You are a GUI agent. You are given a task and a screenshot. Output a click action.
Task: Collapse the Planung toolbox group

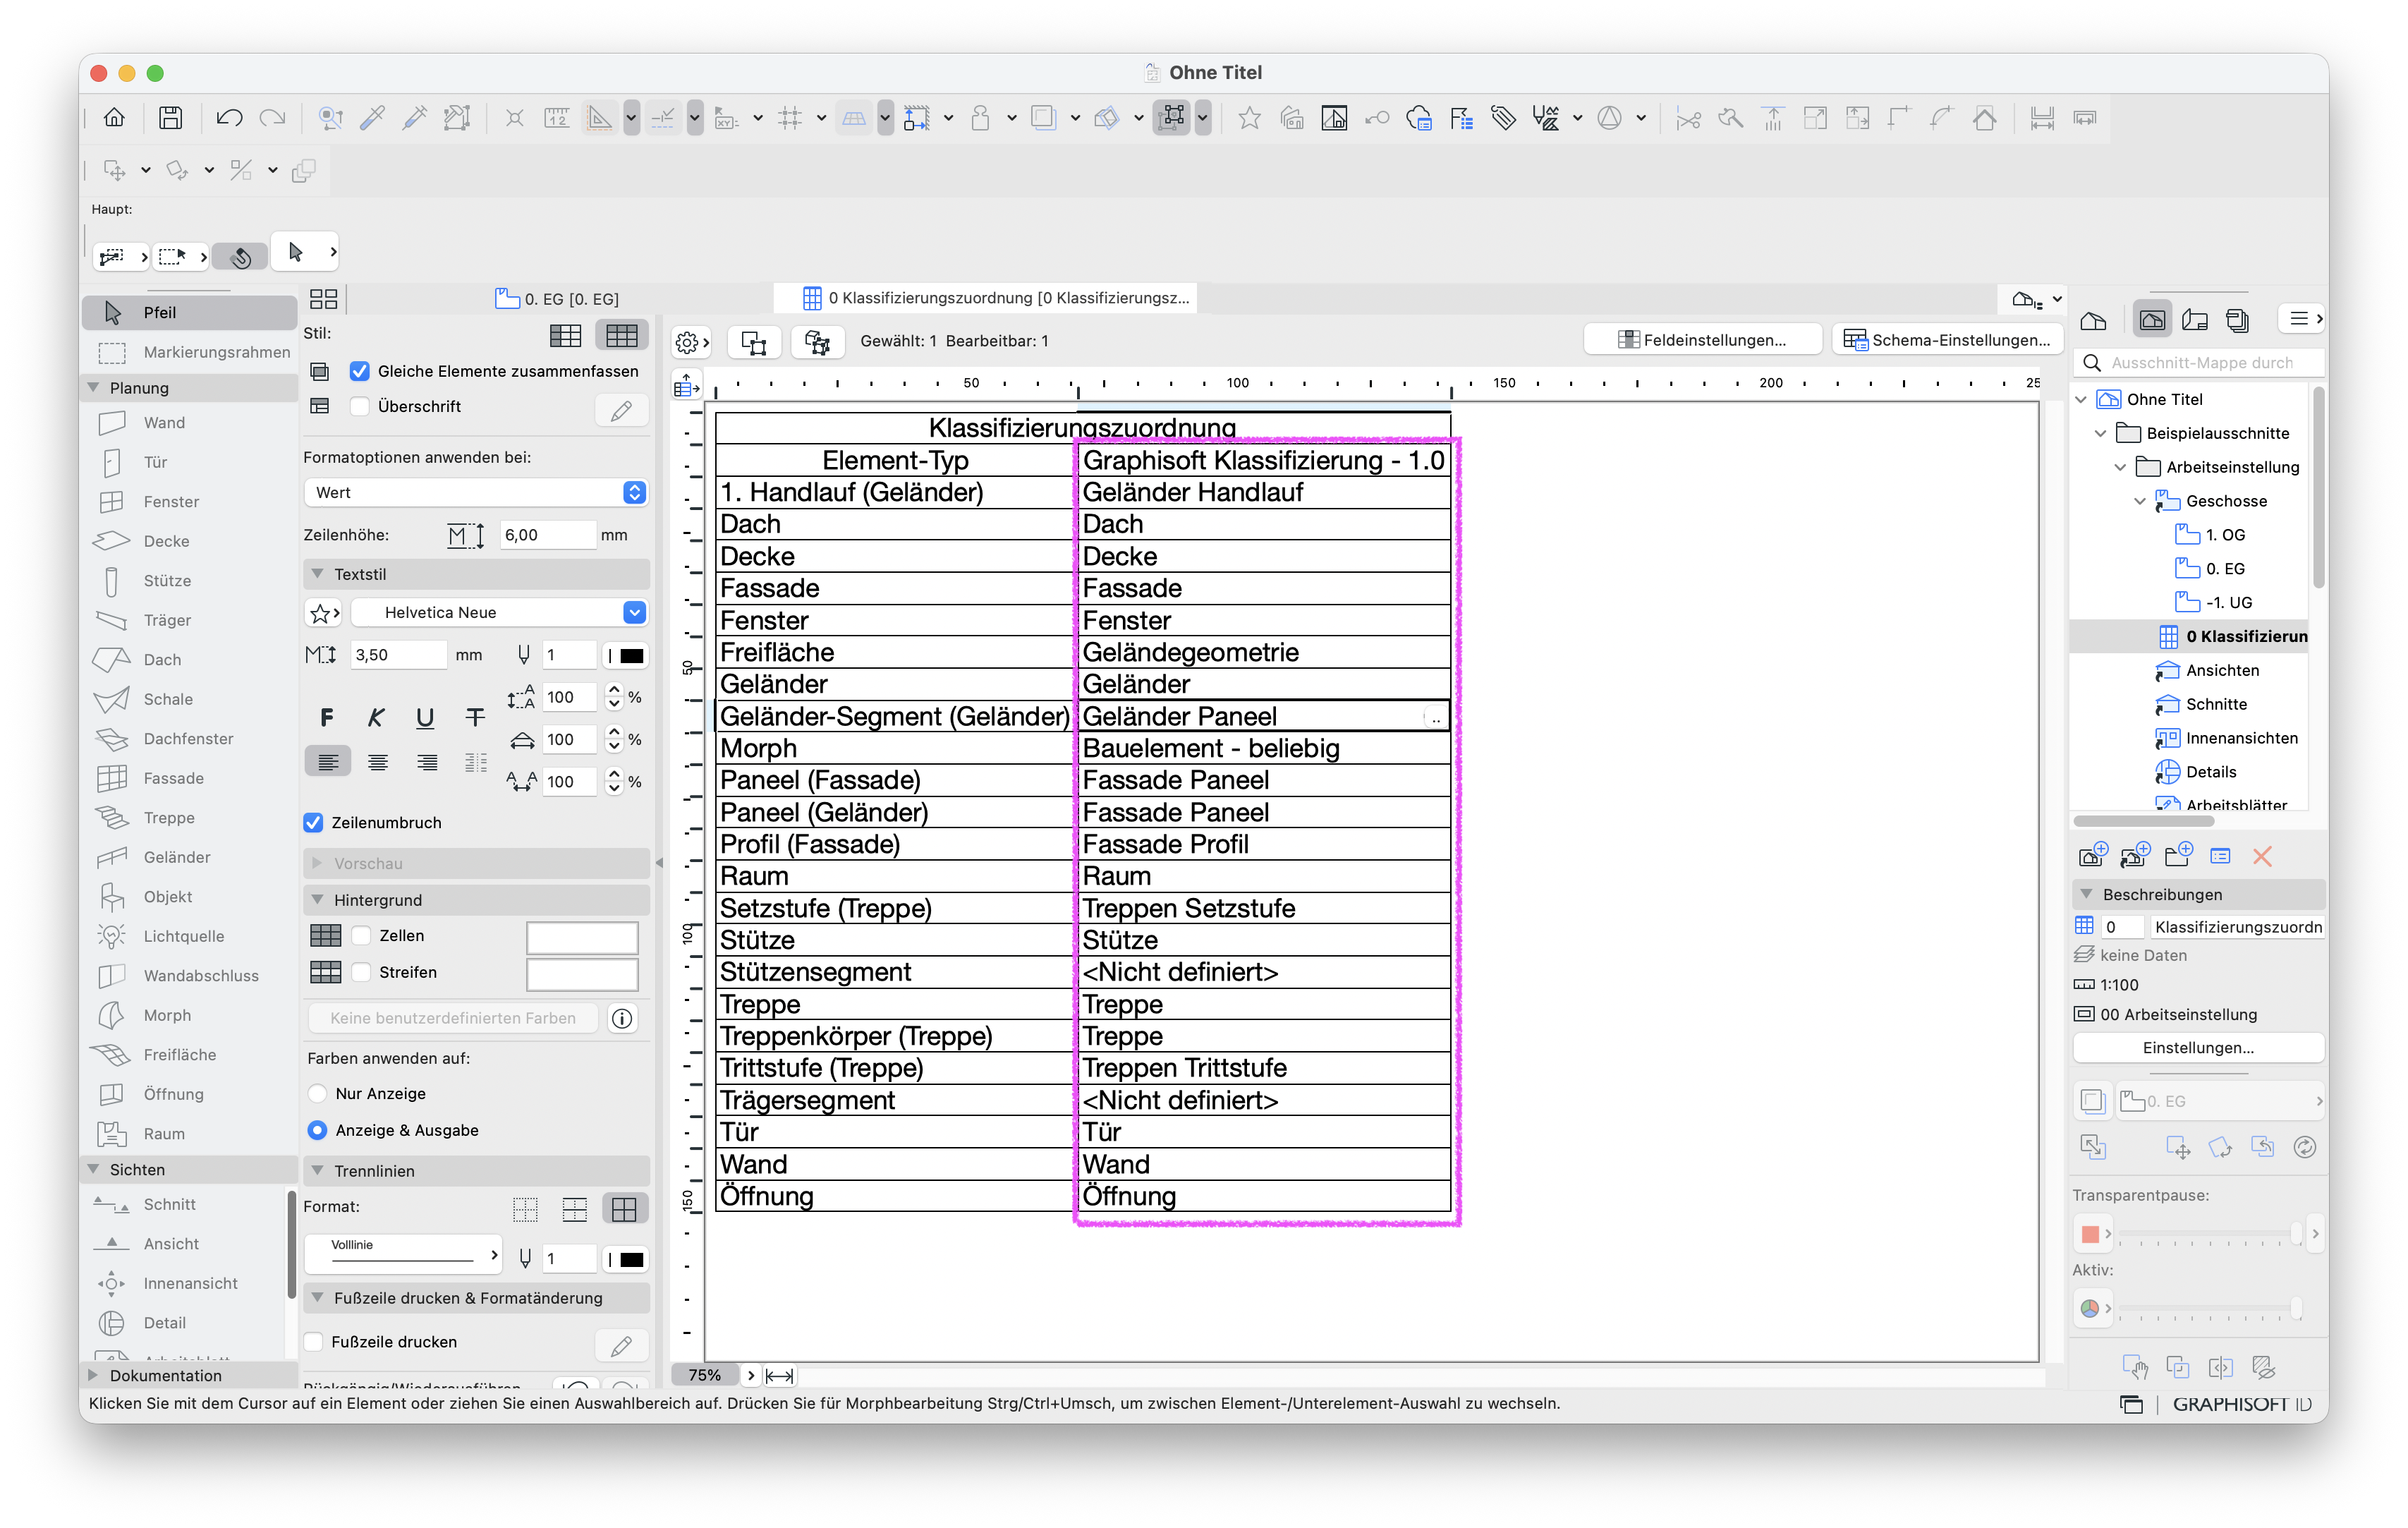pyautogui.click(x=94, y=388)
